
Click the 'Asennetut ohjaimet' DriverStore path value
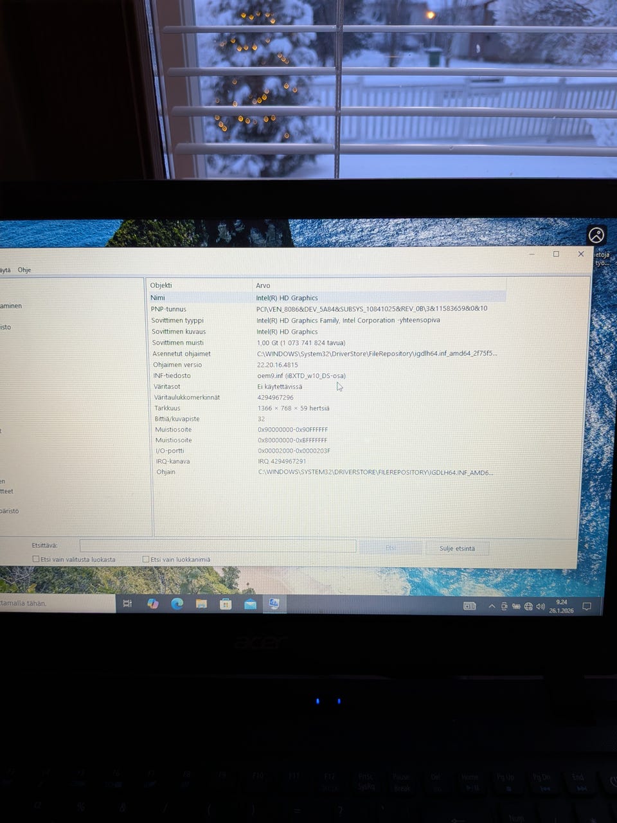377,354
